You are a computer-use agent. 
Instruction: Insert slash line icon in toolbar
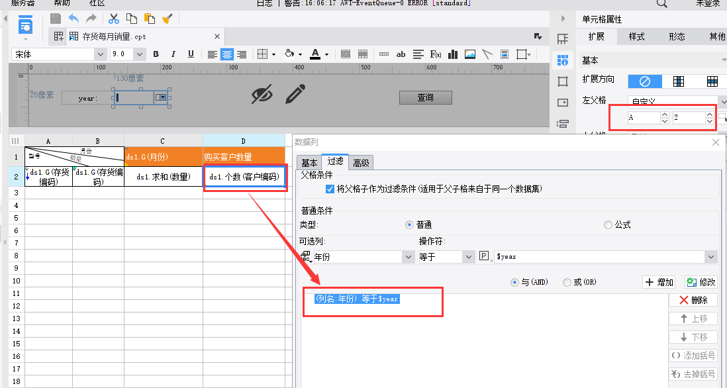tap(487, 54)
